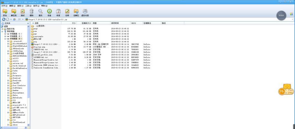Click the up-one-level folder icon
The width and height of the screenshot is (295, 129).
[14, 19]
